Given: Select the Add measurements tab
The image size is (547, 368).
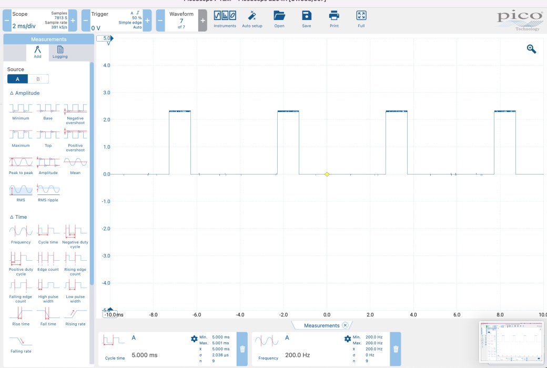Looking at the screenshot, I should (37, 52).
